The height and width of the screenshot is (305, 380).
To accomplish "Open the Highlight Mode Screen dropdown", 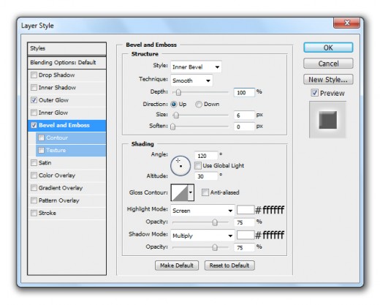I will point(202,211).
